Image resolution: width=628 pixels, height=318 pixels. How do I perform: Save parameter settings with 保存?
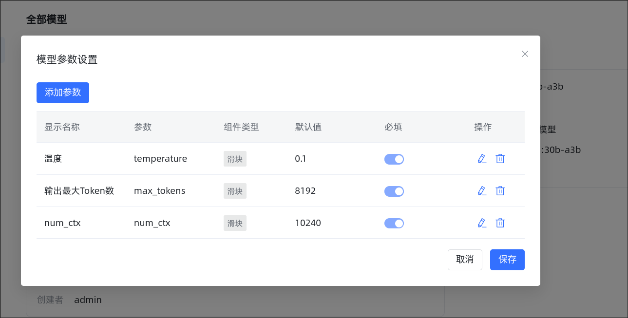[x=507, y=260]
